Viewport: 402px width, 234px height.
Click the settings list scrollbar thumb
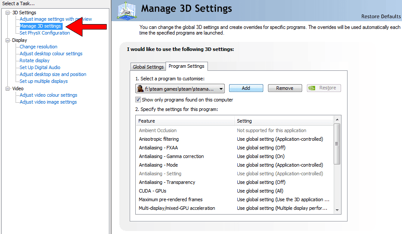[337, 144]
